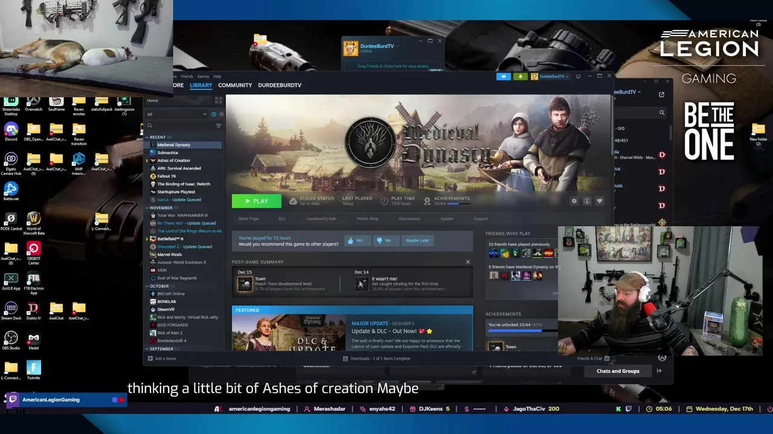This screenshot has width=773, height=434.
Task: Open the All library filter dropdown
Action: pyautogui.click(x=177, y=114)
